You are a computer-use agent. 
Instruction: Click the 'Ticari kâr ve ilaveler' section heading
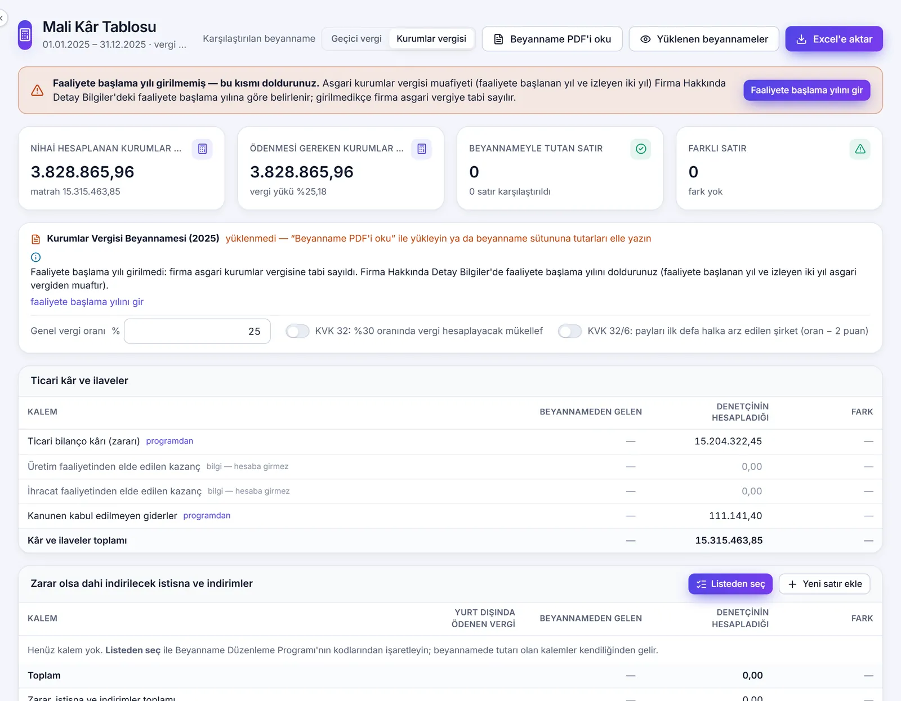click(x=79, y=381)
